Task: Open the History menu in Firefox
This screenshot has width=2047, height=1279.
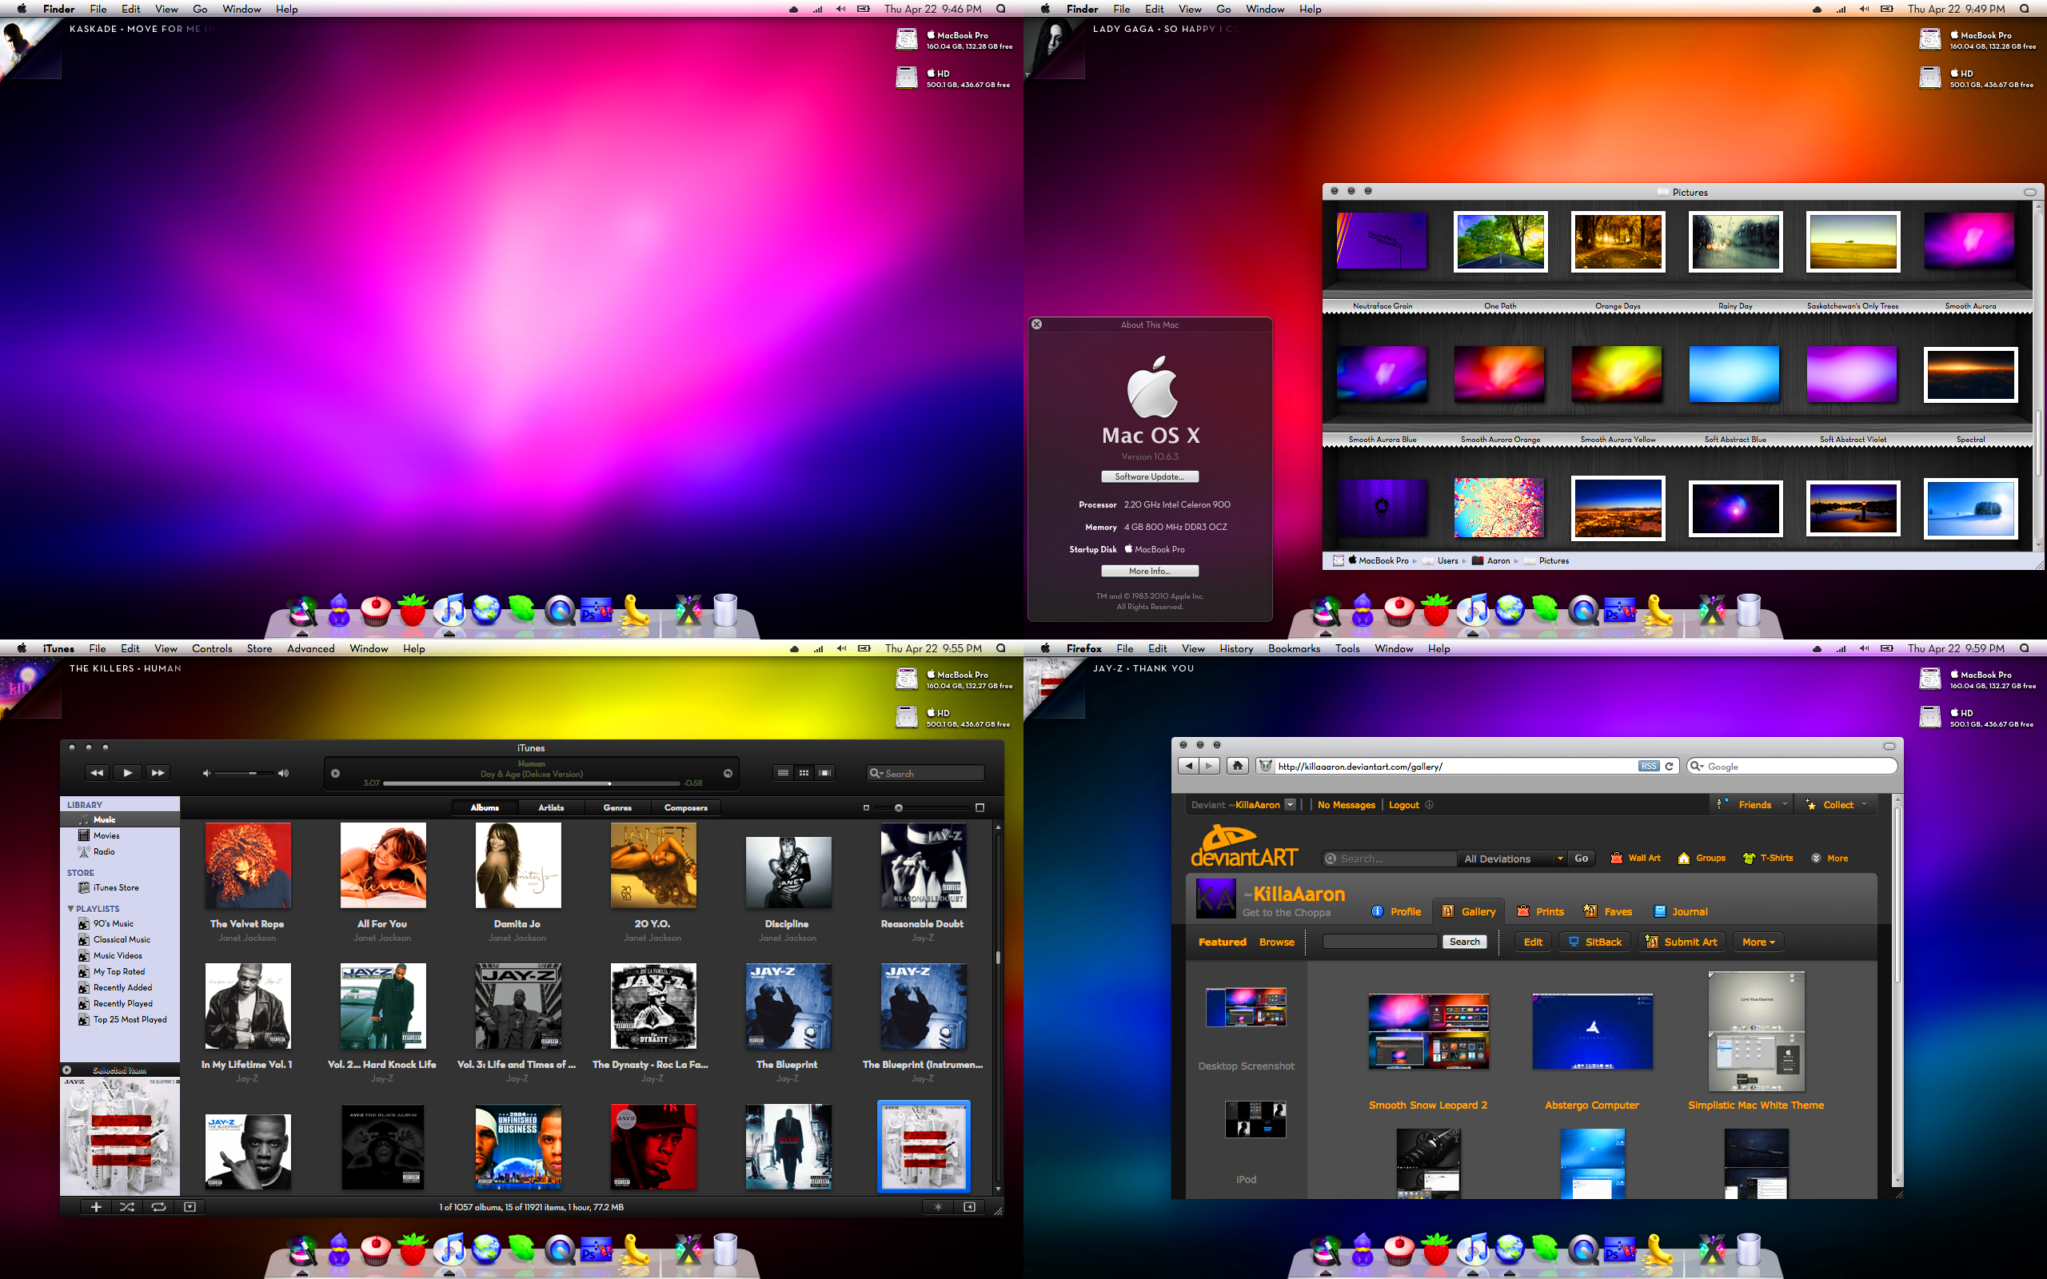Action: [1236, 649]
